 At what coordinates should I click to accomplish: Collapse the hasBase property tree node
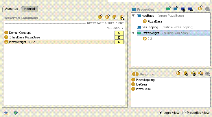[x=133, y=16]
